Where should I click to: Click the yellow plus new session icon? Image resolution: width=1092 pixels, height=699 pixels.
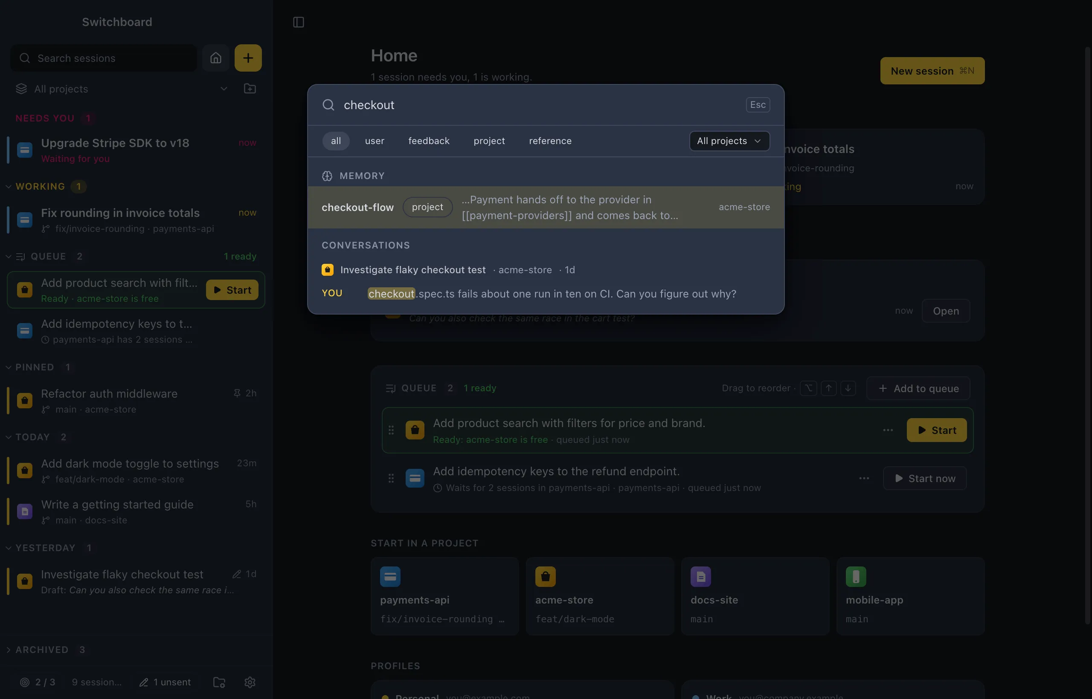[x=248, y=58]
